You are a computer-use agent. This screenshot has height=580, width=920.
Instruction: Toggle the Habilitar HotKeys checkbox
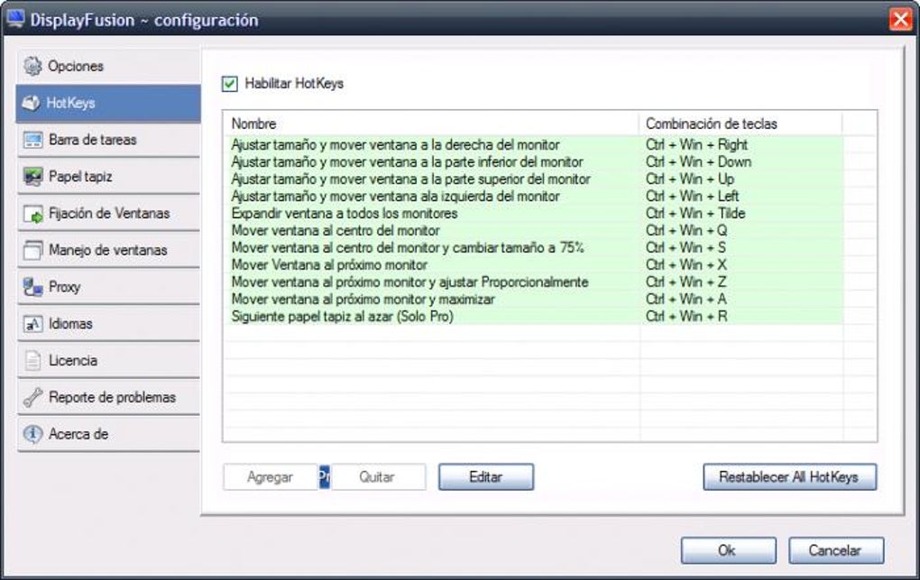point(229,84)
